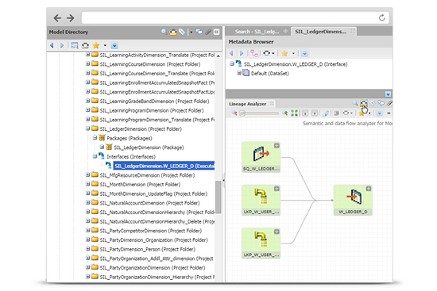The height and width of the screenshot is (291, 437).
Task: Zoom in the lineage diagram
Action: click(x=284, y=113)
